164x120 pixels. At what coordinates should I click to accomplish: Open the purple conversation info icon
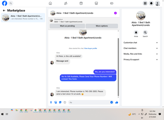(x=115, y=13)
